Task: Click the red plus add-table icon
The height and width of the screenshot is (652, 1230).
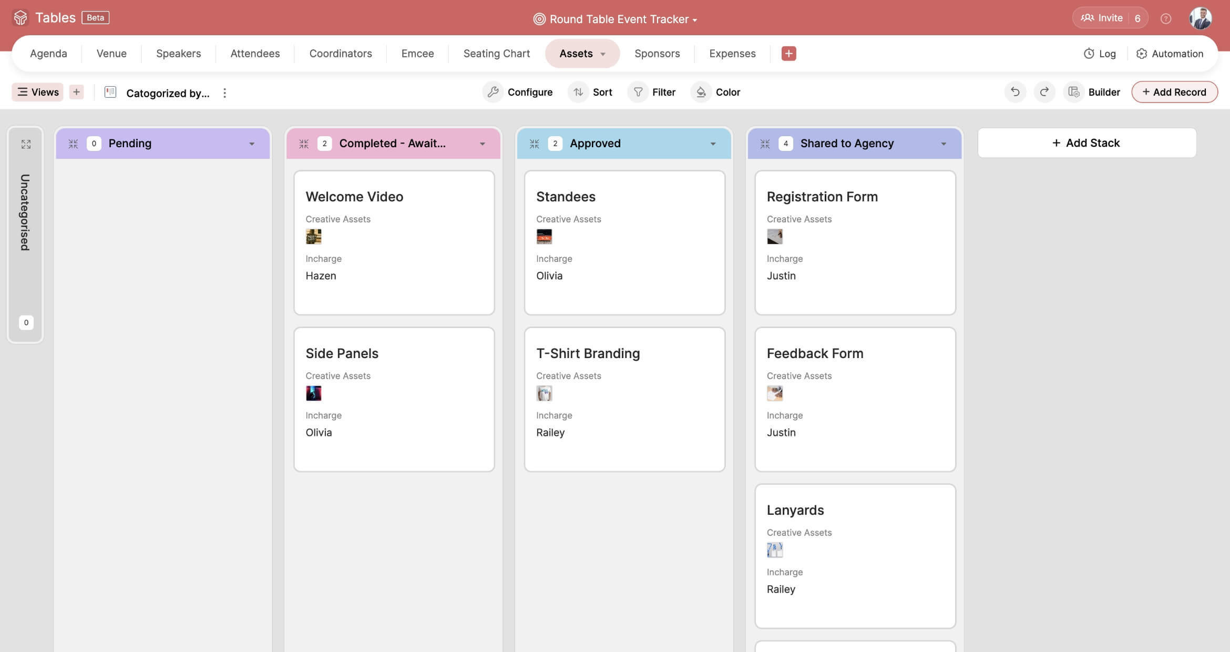Action: coord(788,54)
